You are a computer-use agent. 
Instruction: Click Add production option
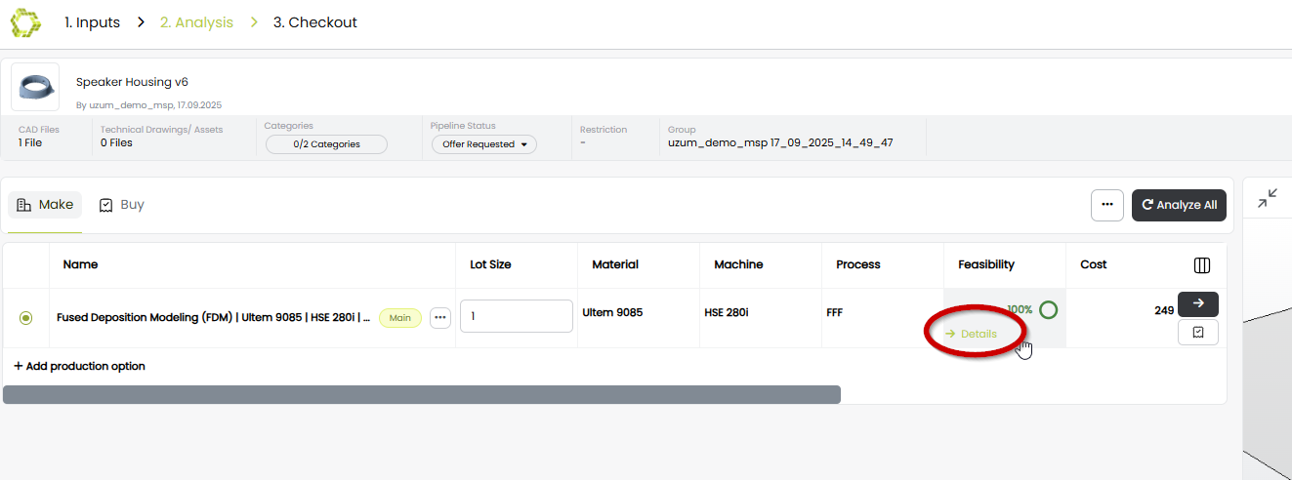pyautogui.click(x=79, y=366)
